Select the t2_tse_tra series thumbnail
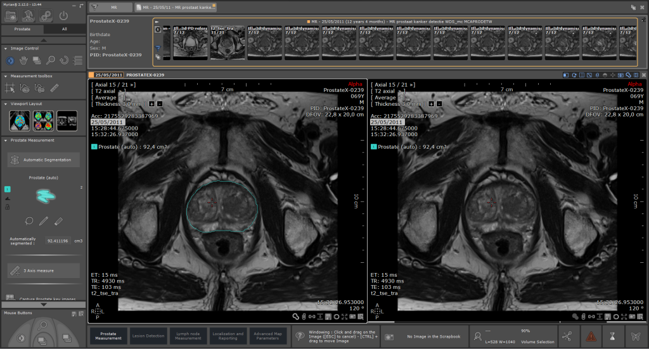The image size is (649, 349). pos(224,42)
